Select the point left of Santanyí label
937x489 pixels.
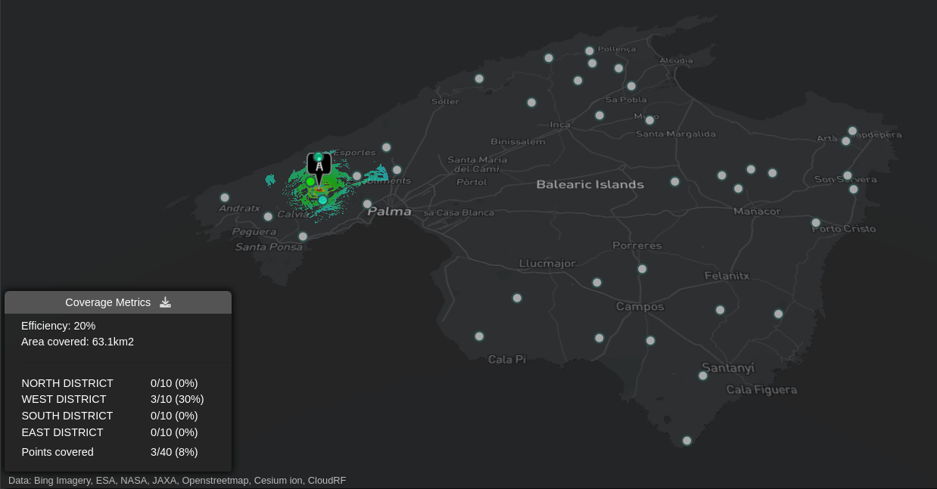click(703, 376)
